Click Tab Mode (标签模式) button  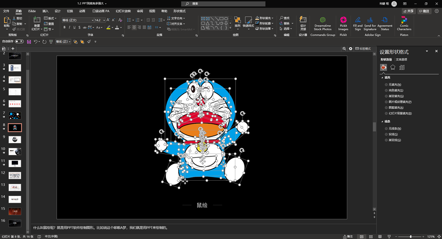[363, 49]
